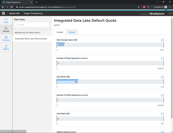173x133 pixels.
Task: Click the 'Number Of Write Operations (count)' label
Action: click(x=72, y=95)
